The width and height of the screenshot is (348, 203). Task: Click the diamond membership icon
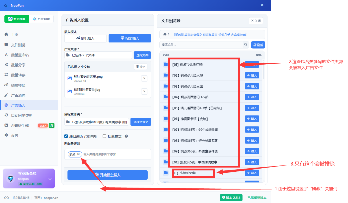11,179
